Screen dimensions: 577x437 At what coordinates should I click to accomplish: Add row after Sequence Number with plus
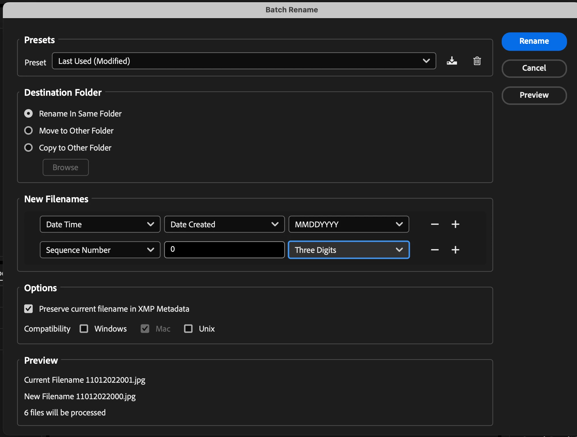coord(455,250)
